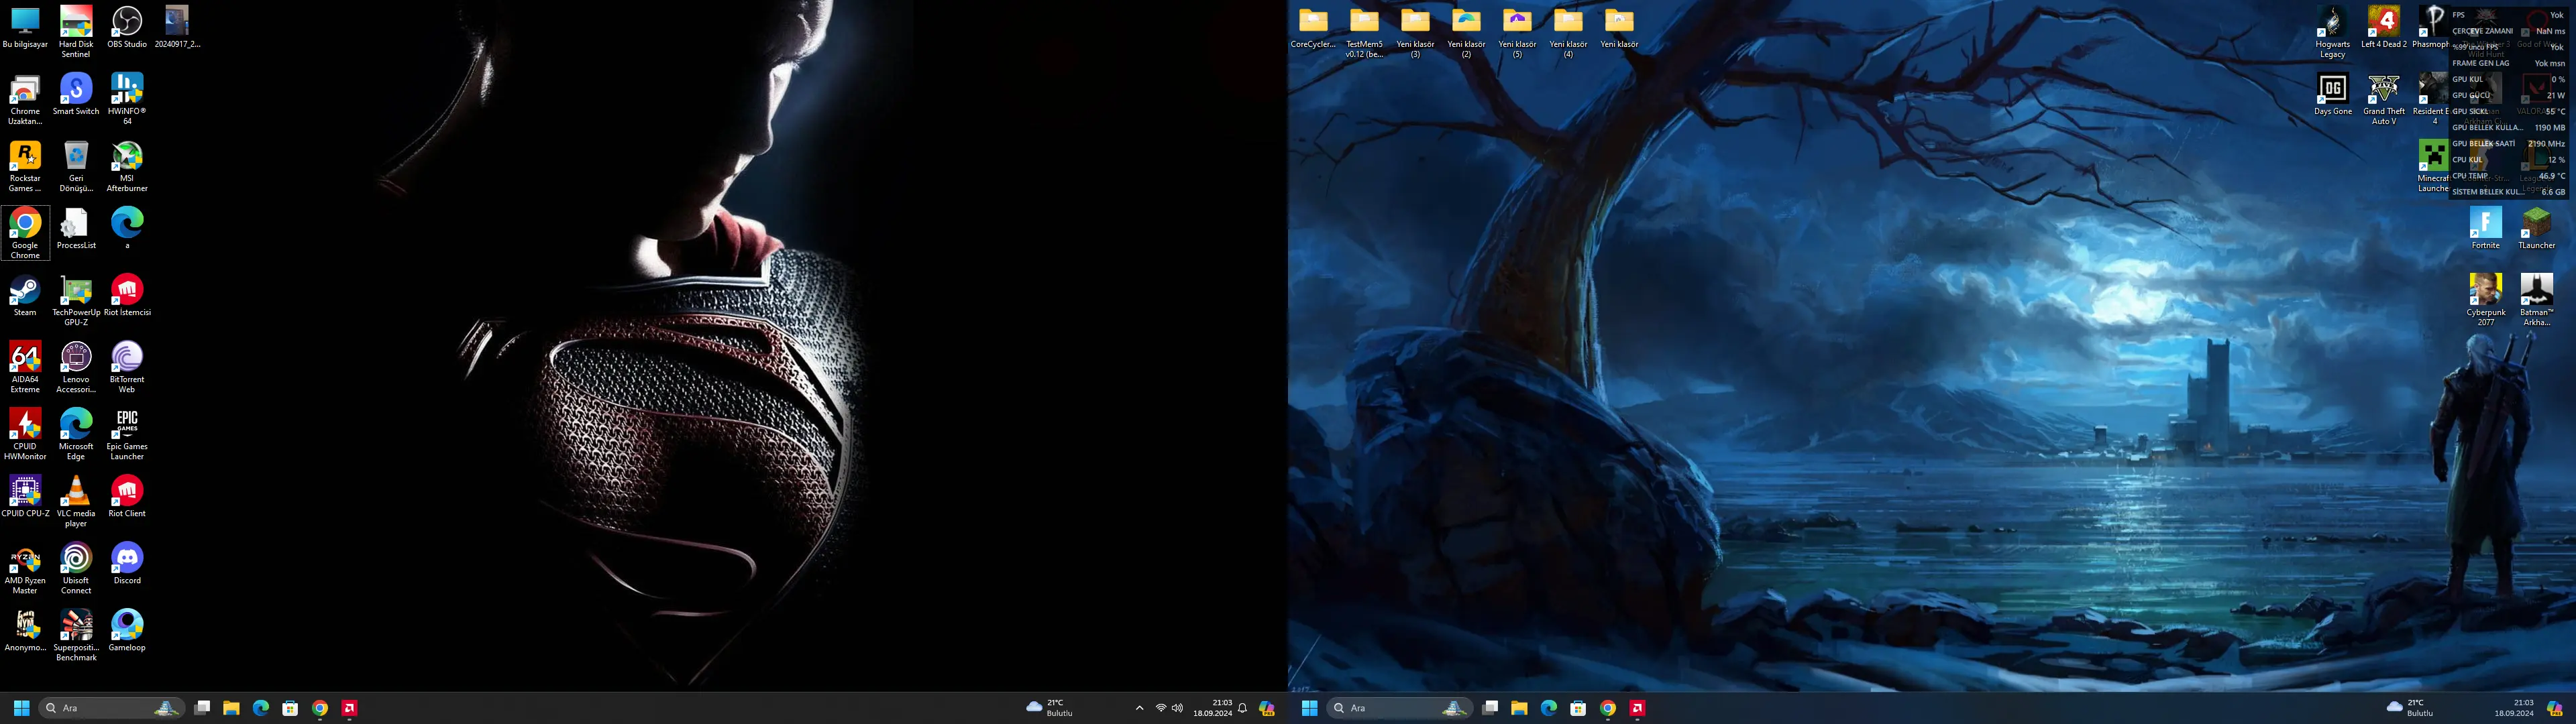The image size is (2576, 724).
Task: Select the Days Gone game icon
Action: tap(2333, 95)
